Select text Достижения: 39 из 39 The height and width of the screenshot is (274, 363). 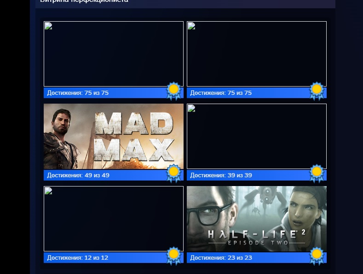[x=221, y=175]
